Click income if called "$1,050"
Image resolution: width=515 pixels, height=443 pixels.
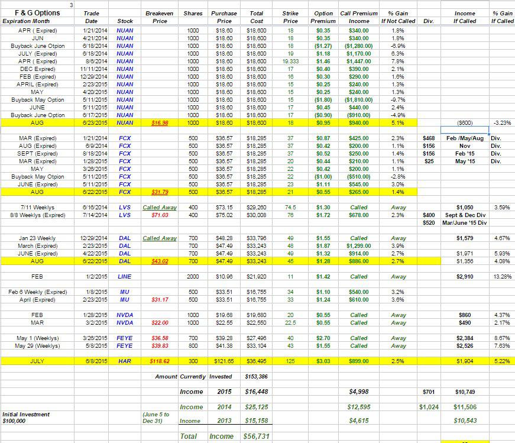tap(465, 208)
